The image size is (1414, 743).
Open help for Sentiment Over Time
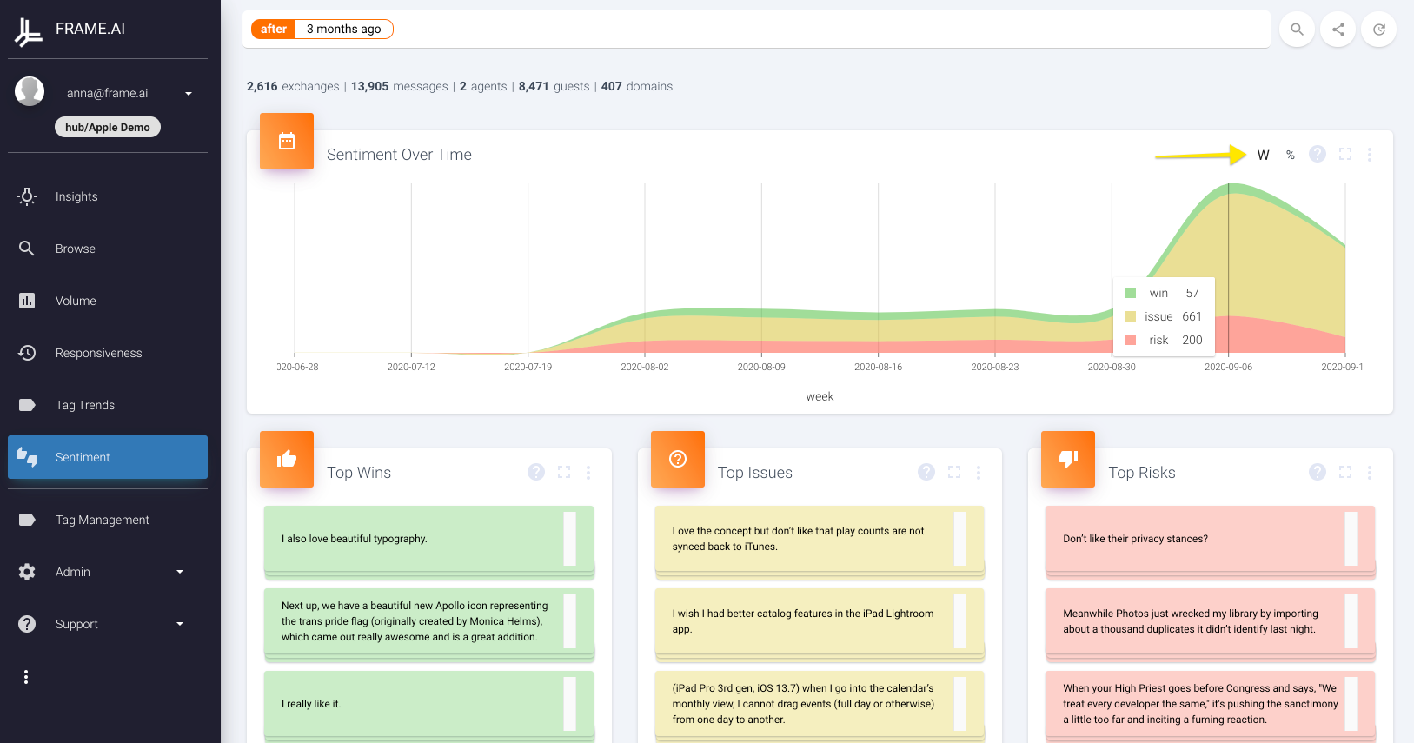[1318, 154]
